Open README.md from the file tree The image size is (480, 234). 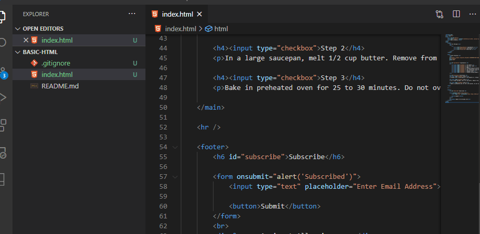(x=60, y=86)
